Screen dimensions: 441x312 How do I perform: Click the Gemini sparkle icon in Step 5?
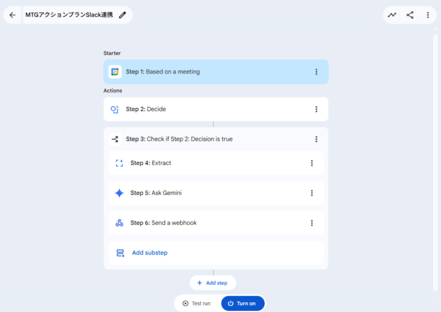point(119,193)
